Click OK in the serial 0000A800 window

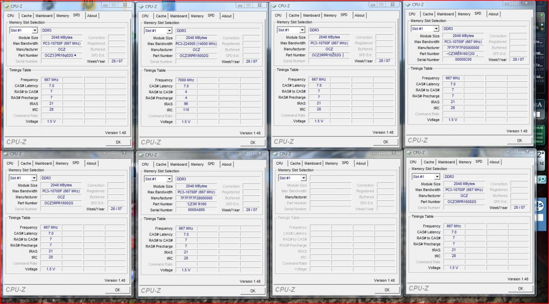(253, 291)
